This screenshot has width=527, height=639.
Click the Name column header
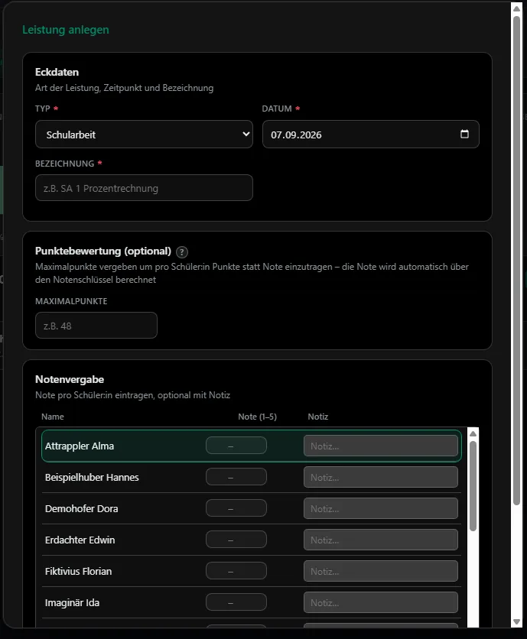coord(53,417)
